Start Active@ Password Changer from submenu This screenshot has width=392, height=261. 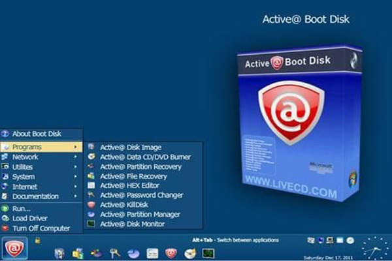click(x=143, y=195)
